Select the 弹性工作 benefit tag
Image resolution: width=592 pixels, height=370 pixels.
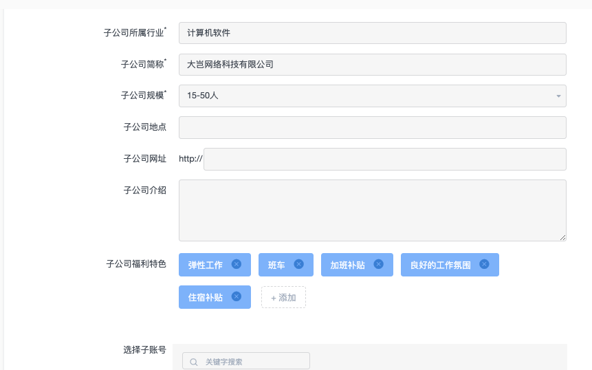point(215,265)
